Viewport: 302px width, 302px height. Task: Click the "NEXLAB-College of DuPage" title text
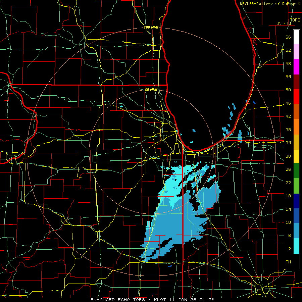(x=268, y=4)
